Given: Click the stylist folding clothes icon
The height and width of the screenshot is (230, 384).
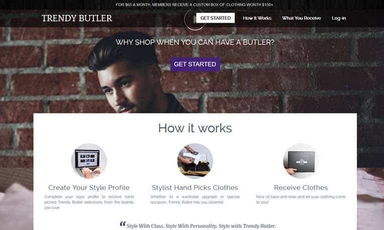Looking at the screenshot, I should point(195,161).
